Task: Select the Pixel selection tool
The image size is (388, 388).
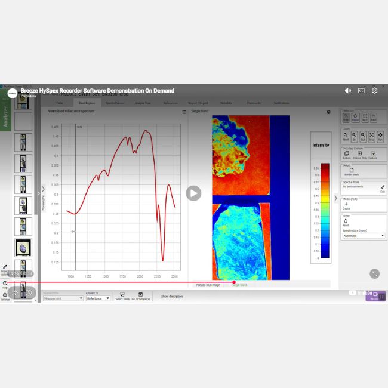Action: [374, 118]
